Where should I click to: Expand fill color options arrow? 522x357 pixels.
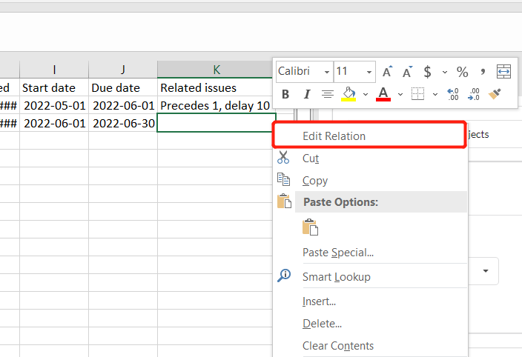tap(366, 94)
